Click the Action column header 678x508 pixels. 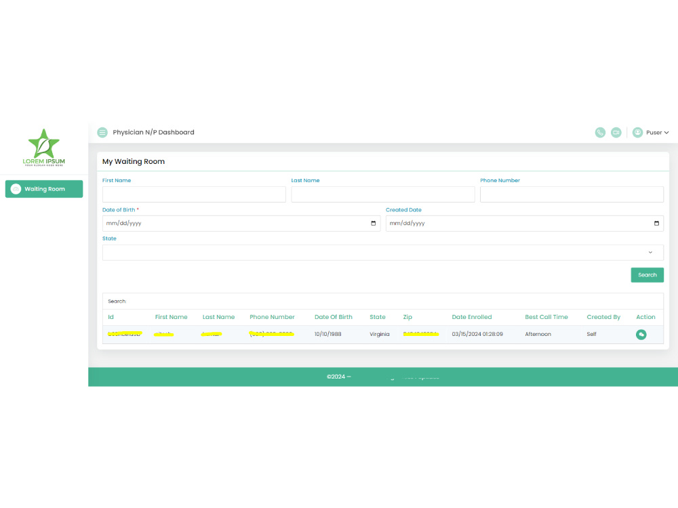pyautogui.click(x=645, y=317)
